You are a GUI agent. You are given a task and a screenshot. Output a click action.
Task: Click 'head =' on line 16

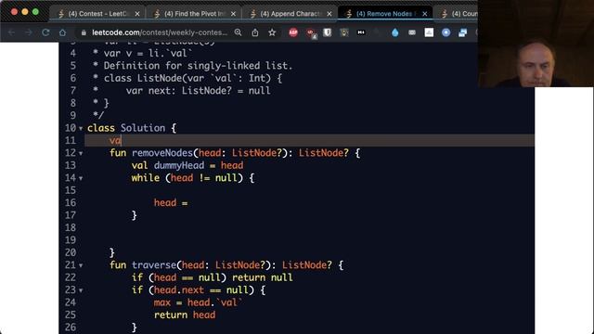pyautogui.click(x=171, y=202)
